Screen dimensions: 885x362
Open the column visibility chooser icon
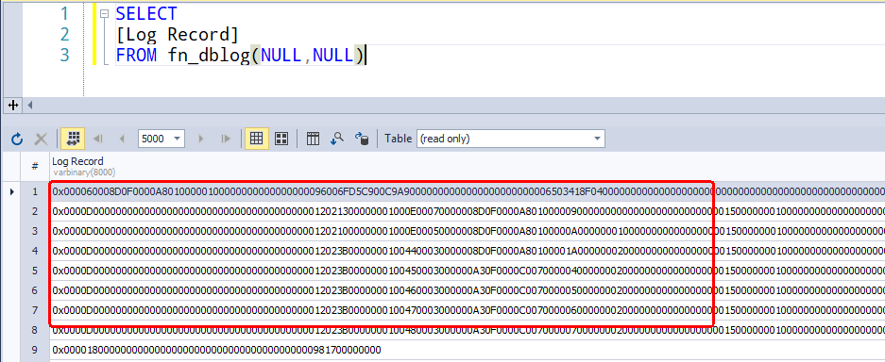(x=314, y=139)
